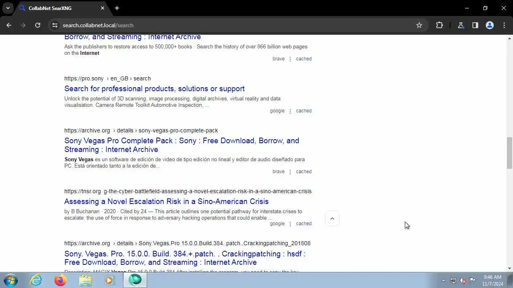Click the network tray icon
The width and height of the screenshot is (513, 288).
tap(453, 280)
